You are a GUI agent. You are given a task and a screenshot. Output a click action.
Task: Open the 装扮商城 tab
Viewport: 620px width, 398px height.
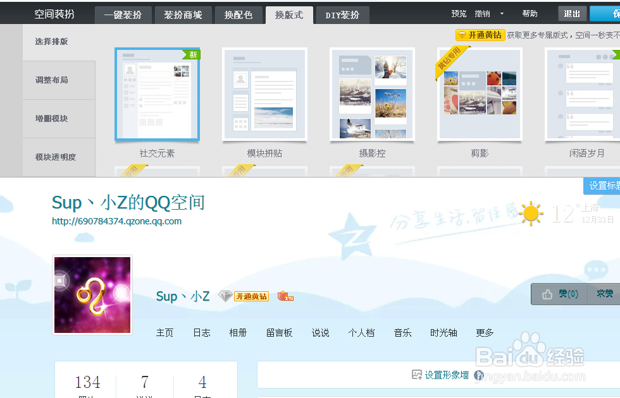click(183, 15)
